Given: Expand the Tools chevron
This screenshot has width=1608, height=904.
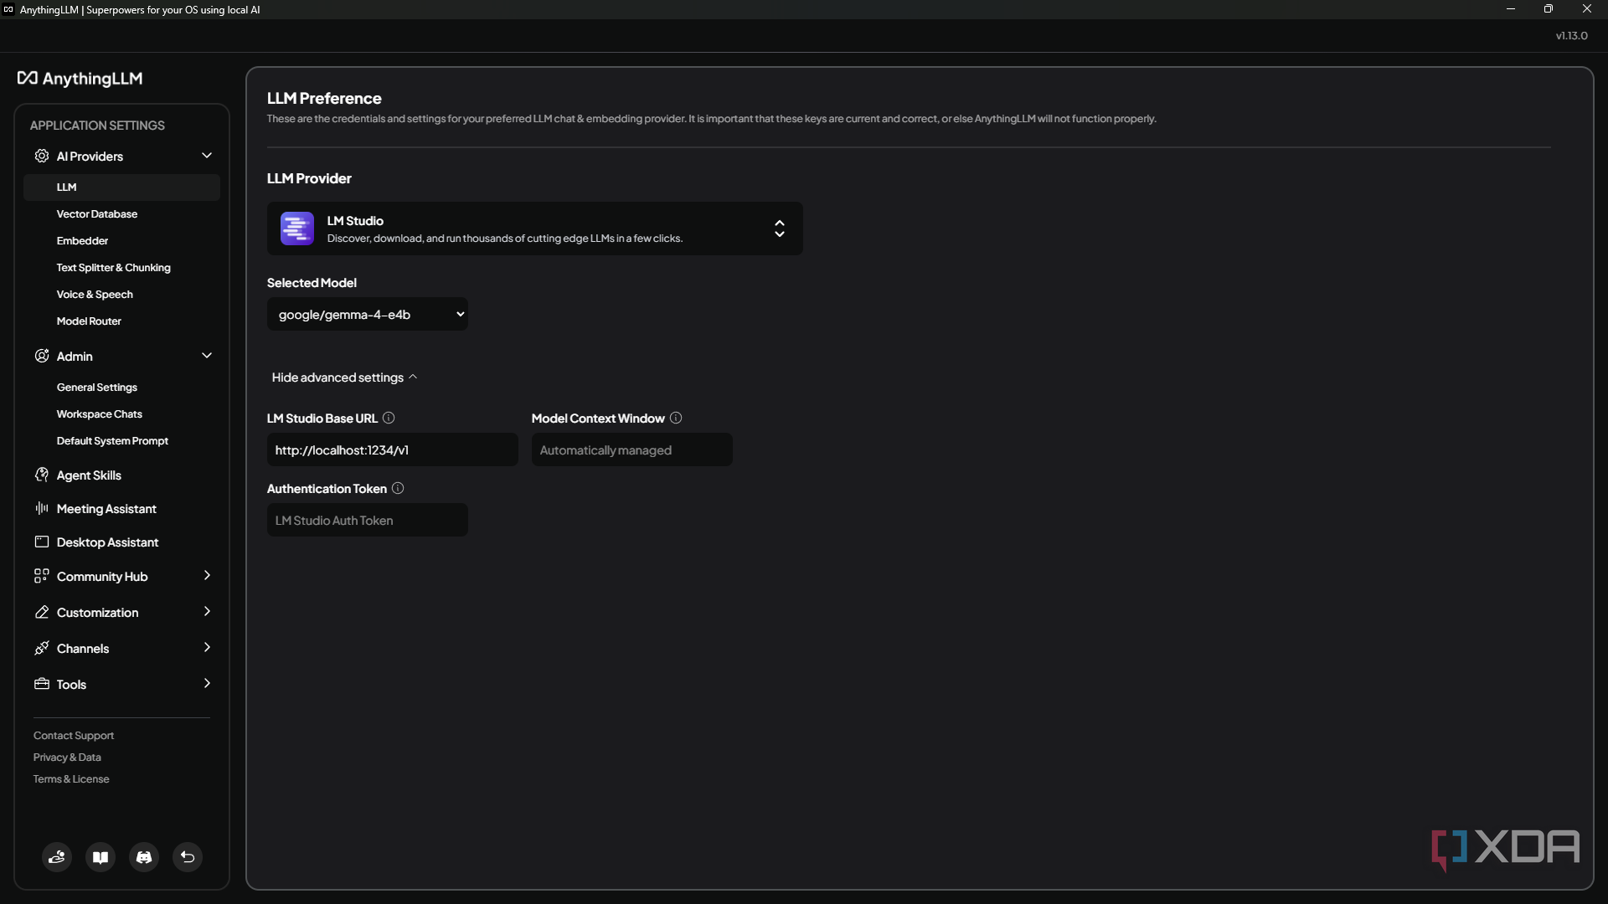Looking at the screenshot, I should (207, 684).
